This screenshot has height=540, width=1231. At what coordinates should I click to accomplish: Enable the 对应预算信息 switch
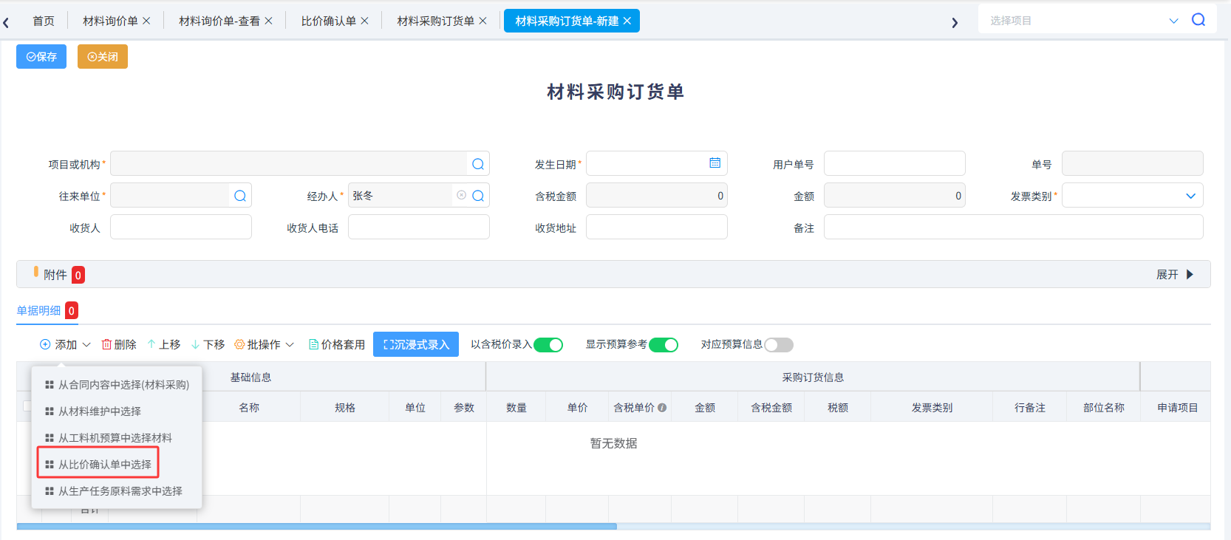779,345
